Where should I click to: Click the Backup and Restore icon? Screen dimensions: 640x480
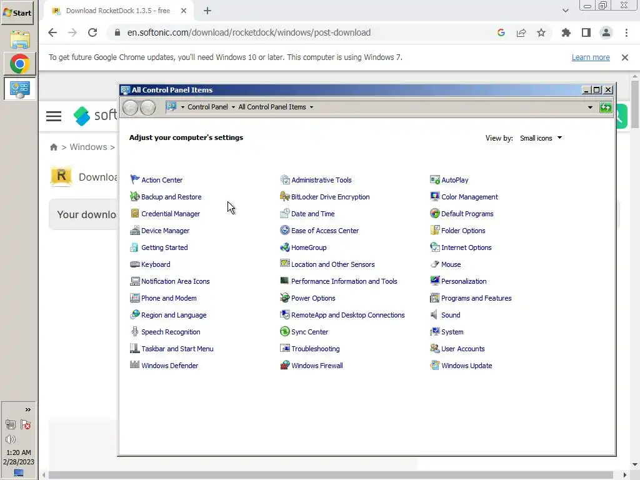coord(135,196)
